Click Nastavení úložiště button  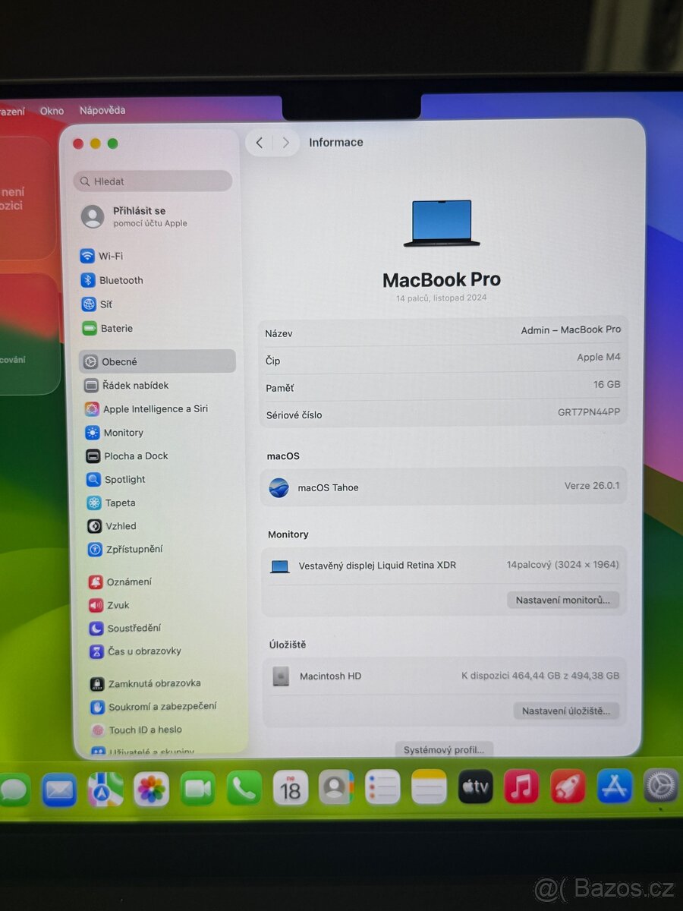pos(567,711)
